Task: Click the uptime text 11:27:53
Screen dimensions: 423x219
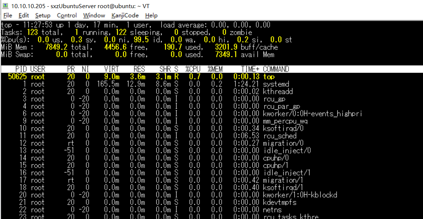Action: pyautogui.click(x=38, y=25)
